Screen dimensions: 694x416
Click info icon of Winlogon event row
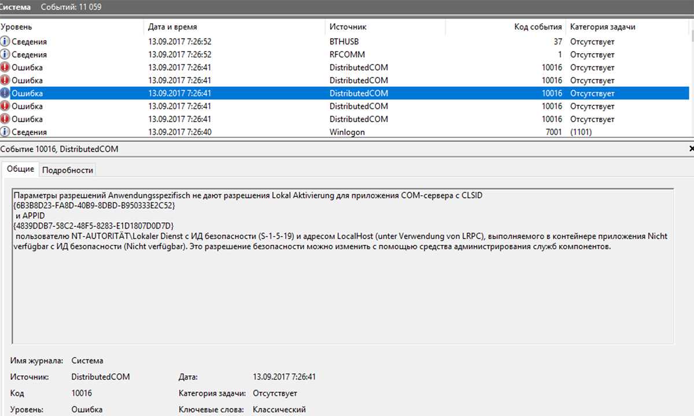click(5, 132)
